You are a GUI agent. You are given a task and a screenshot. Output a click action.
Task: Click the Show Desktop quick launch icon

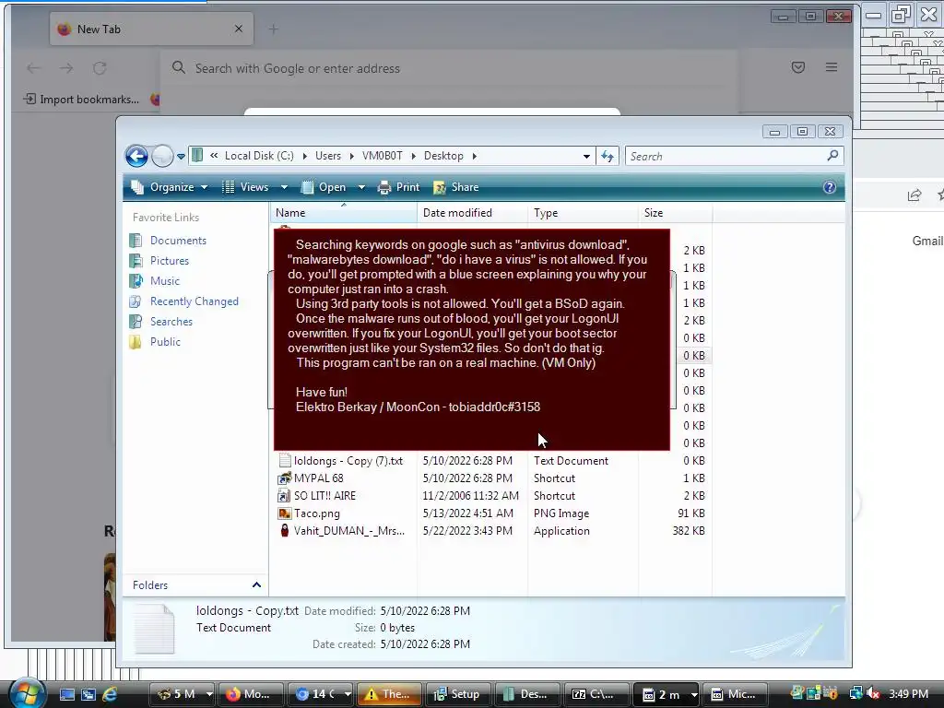pos(66,694)
